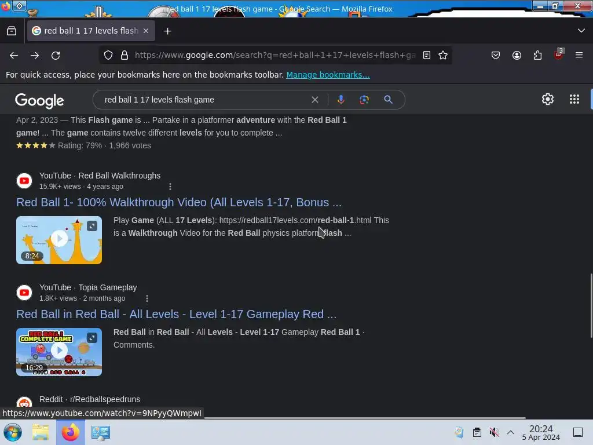Click Manage bookmarks link
The height and width of the screenshot is (445, 593).
pyautogui.click(x=328, y=75)
